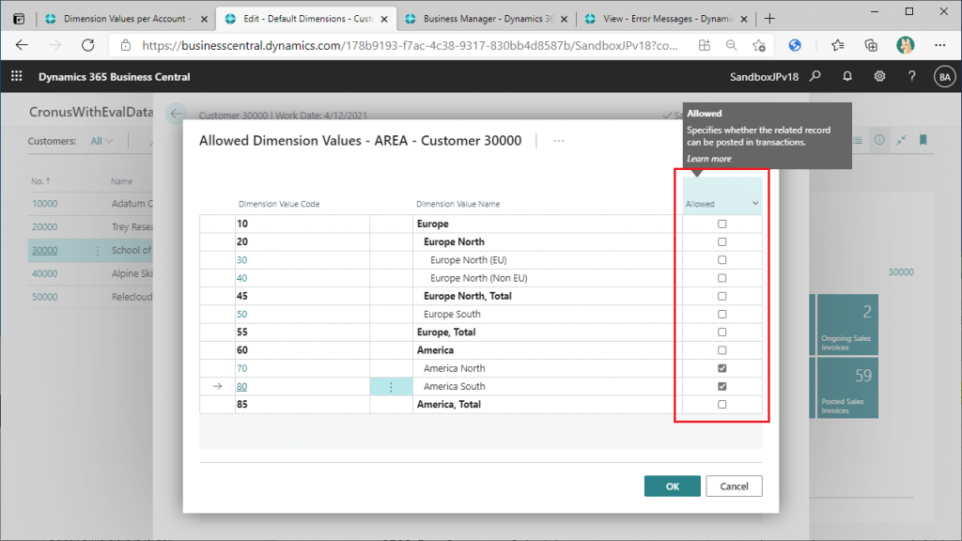Open the browser favorites list icon

point(837,45)
